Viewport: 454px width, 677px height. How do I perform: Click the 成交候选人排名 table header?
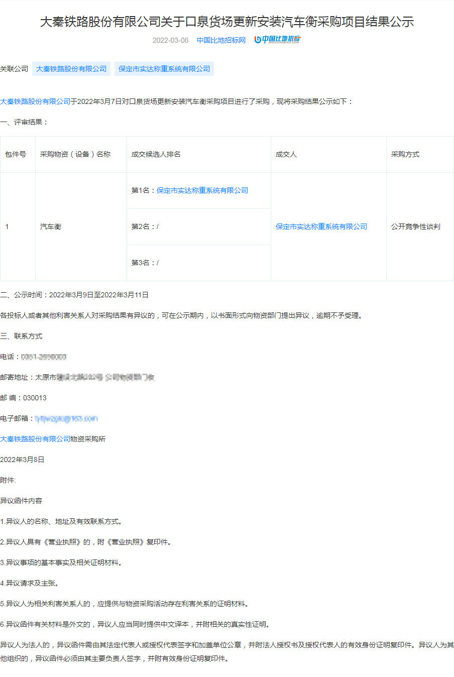156,154
